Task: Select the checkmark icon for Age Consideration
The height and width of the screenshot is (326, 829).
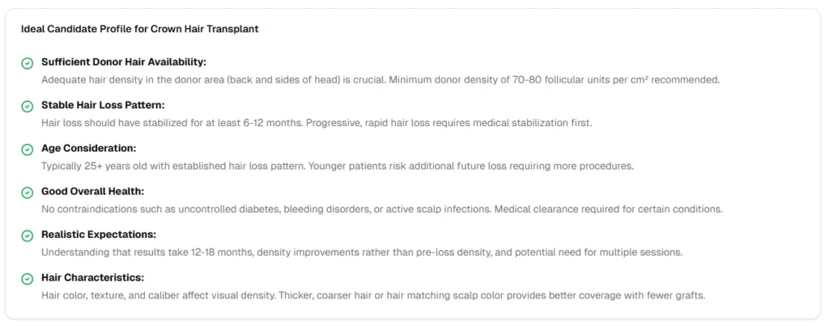Action: tap(27, 149)
